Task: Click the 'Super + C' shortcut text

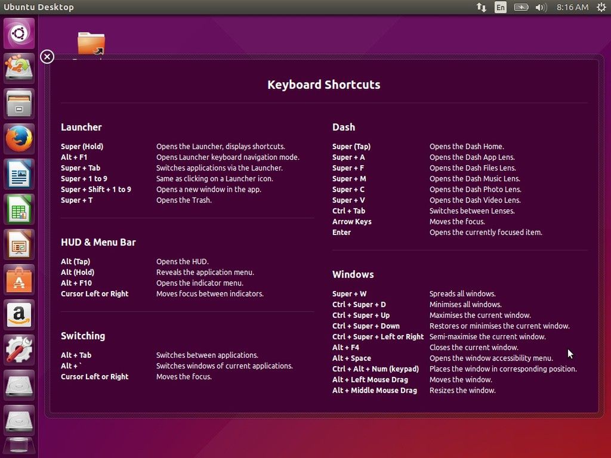Action: click(x=348, y=189)
